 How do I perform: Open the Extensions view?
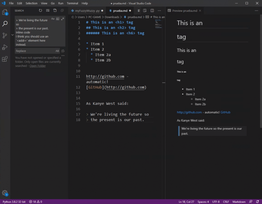(x=5, y=59)
